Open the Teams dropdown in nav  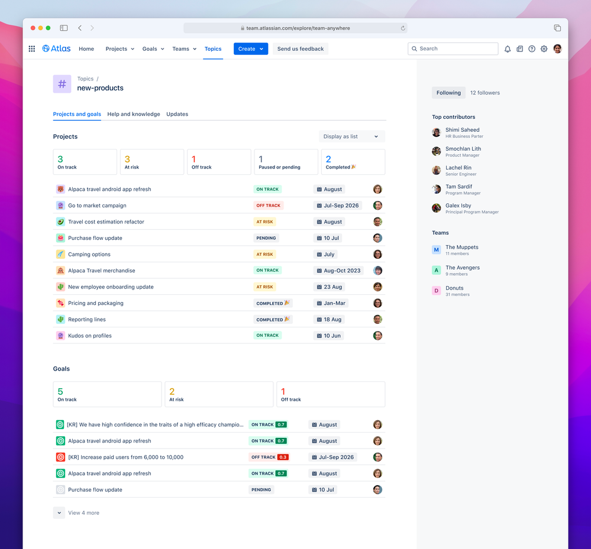tap(185, 49)
